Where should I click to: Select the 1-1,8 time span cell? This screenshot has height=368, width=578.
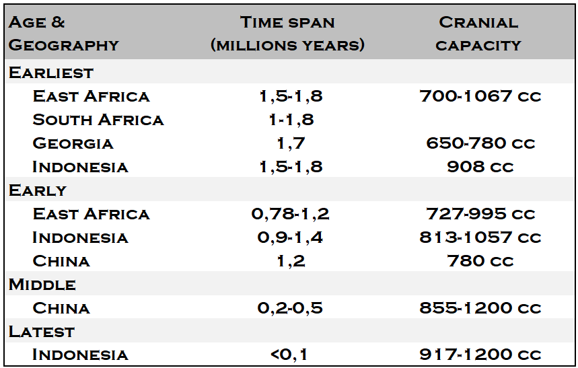click(287, 120)
